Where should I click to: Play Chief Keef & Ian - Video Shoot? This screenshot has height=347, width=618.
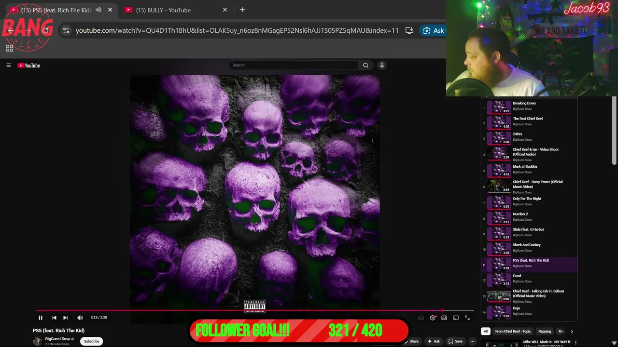[x=529, y=154]
